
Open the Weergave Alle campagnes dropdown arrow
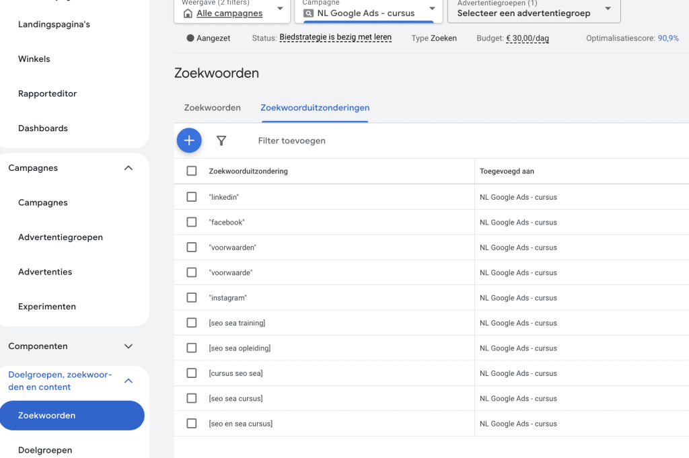pyautogui.click(x=280, y=9)
